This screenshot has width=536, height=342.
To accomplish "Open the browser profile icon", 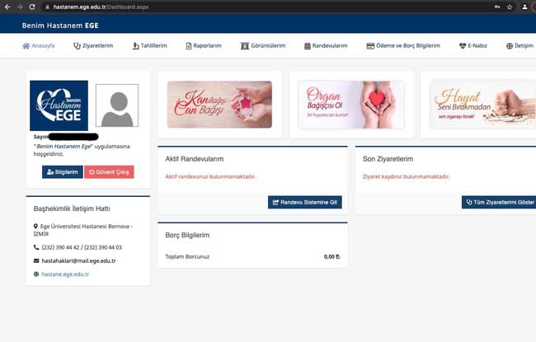I will point(524,7).
